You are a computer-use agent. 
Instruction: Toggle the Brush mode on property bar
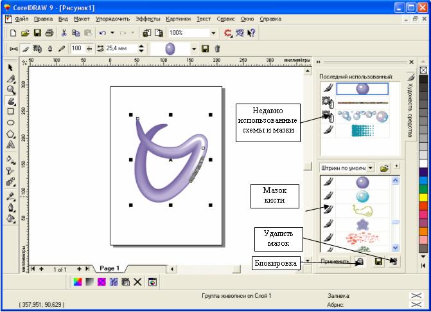pos(25,48)
